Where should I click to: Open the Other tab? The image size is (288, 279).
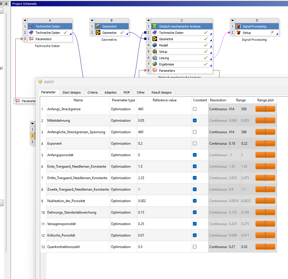(x=141, y=92)
